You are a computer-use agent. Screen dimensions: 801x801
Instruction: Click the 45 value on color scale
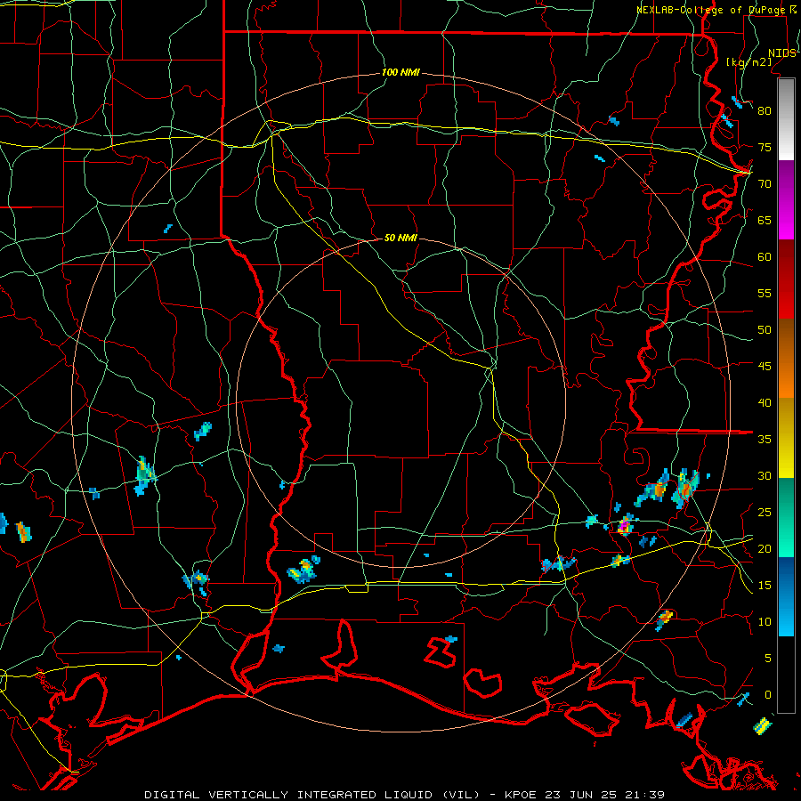pos(765,367)
